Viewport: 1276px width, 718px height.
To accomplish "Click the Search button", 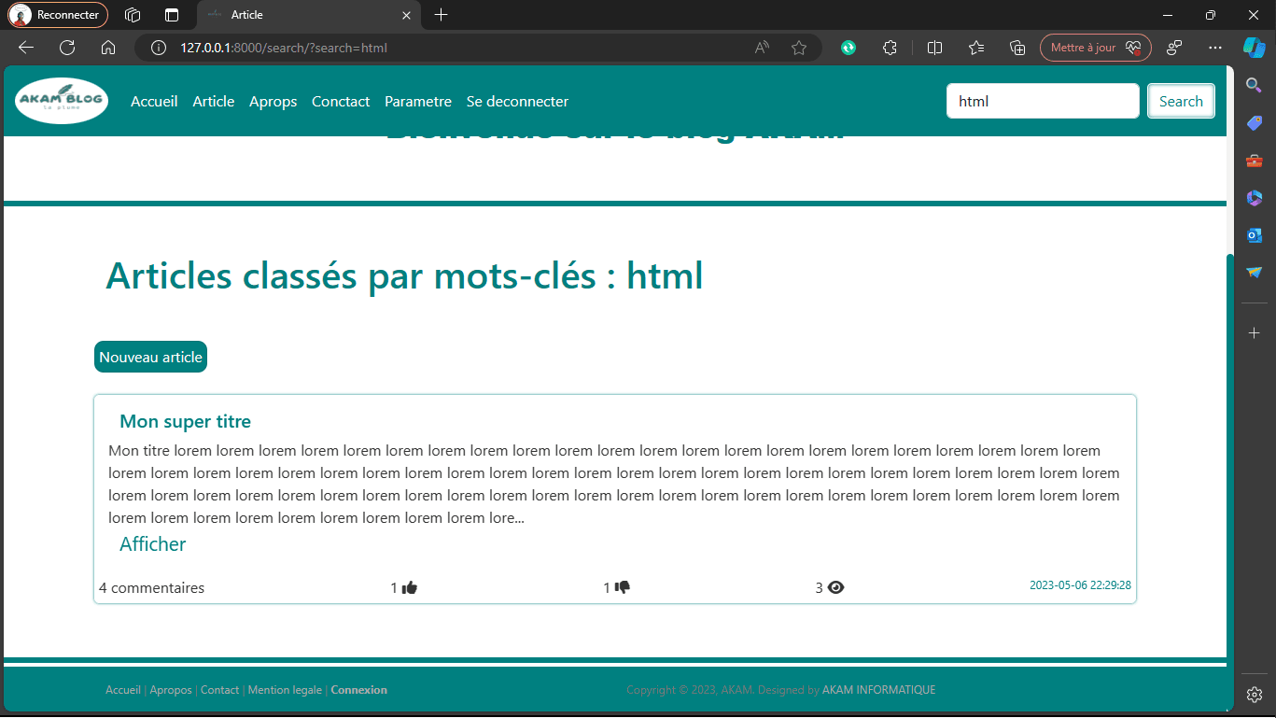I will (x=1181, y=101).
